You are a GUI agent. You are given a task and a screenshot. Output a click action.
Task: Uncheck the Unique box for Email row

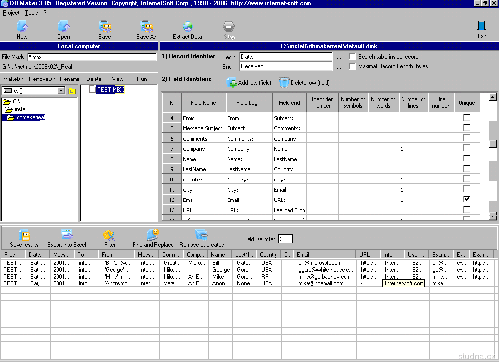[x=466, y=200]
